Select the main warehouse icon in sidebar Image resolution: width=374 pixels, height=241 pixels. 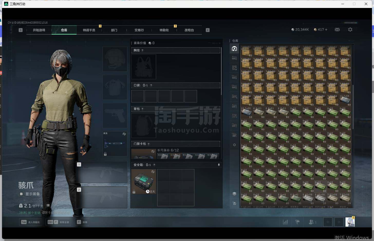pyautogui.click(x=234, y=49)
